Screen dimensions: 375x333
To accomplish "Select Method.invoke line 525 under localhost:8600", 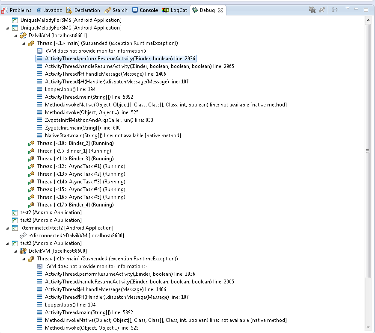I will click(92, 328).
